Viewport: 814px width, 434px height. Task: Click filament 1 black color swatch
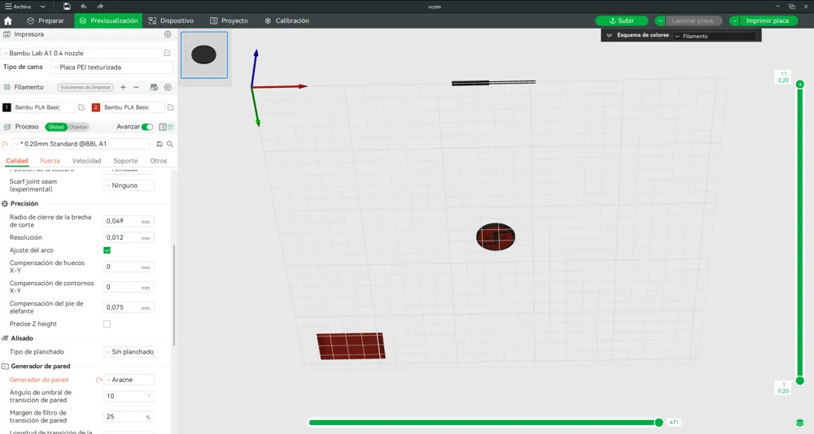coord(7,107)
